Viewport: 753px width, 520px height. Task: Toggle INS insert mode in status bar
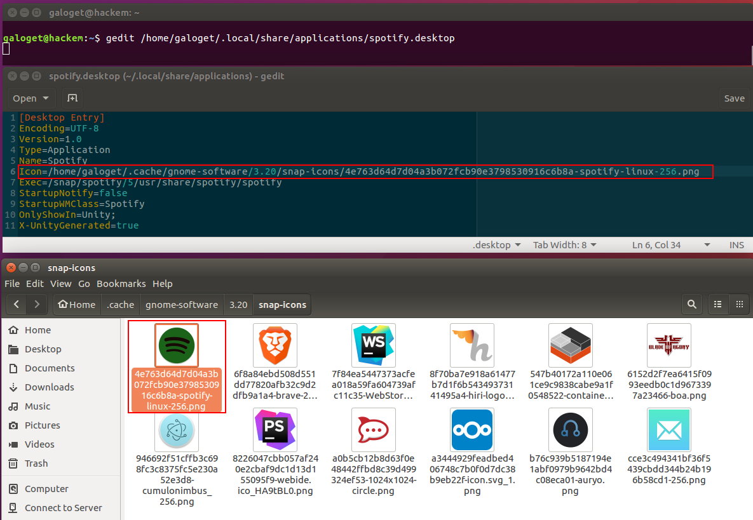point(736,245)
